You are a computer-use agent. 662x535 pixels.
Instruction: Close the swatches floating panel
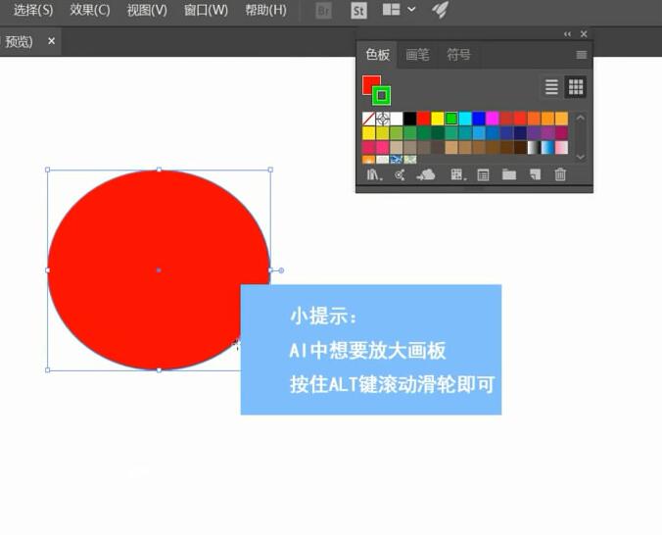pyautogui.click(x=584, y=34)
